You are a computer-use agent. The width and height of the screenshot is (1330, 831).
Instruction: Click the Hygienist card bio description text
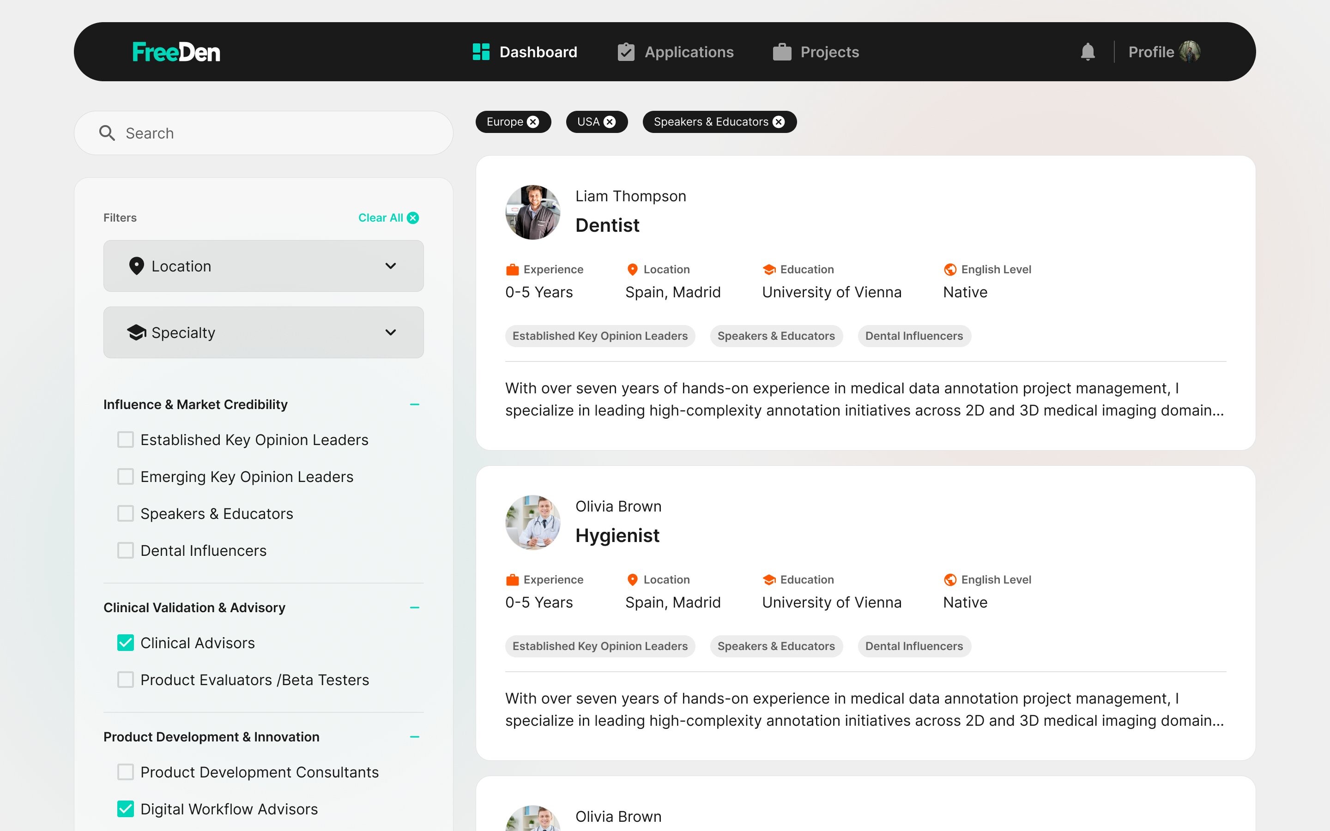tap(865, 710)
